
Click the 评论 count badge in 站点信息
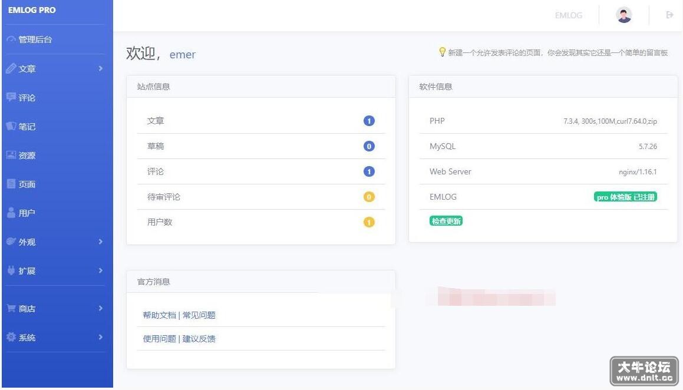(x=369, y=171)
